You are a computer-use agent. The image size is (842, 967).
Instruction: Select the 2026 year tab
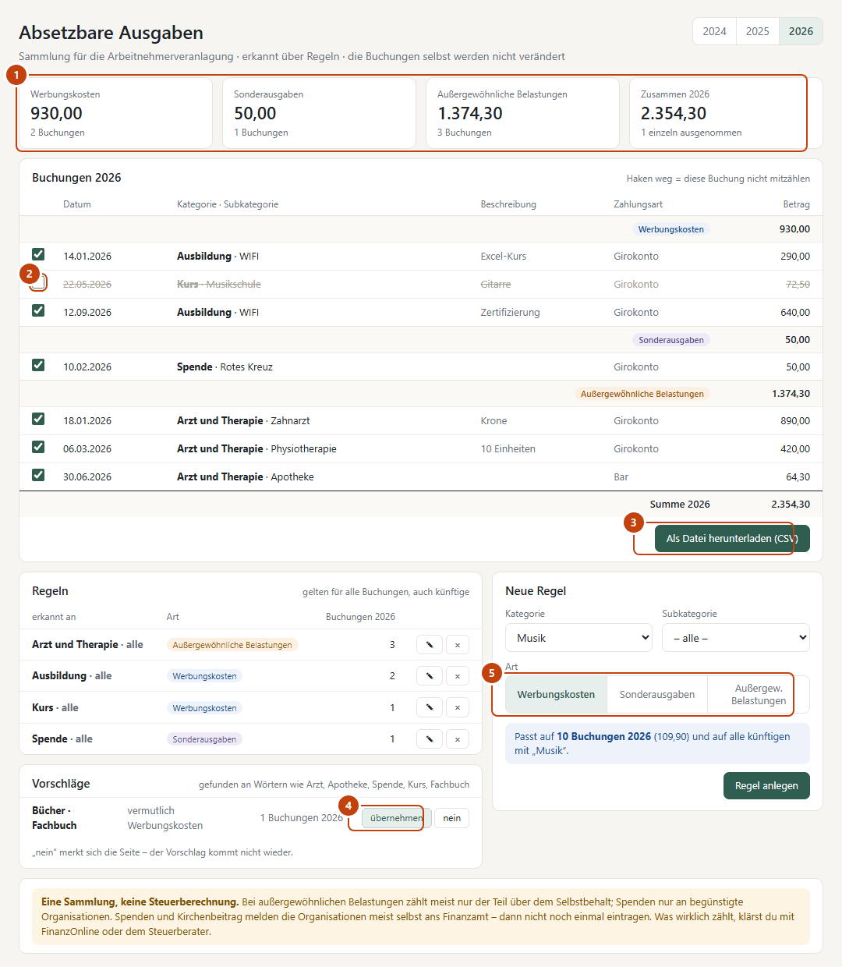pos(801,31)
